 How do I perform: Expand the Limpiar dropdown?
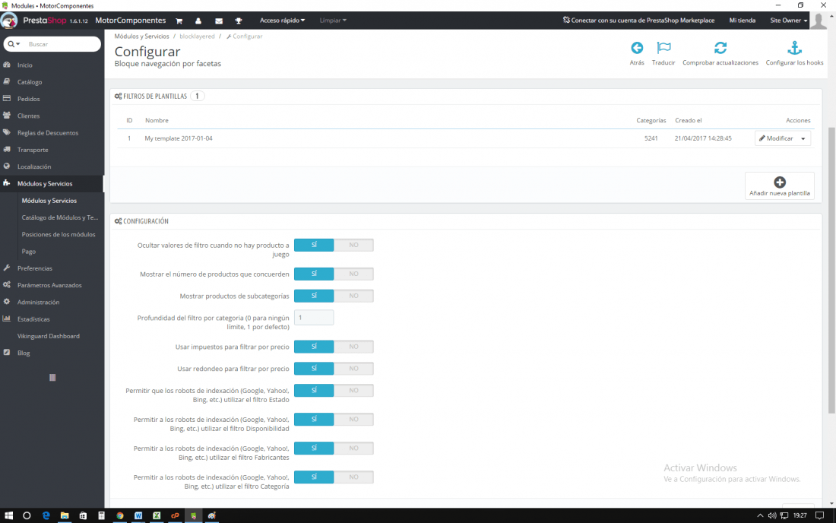(x=333, y=21)
